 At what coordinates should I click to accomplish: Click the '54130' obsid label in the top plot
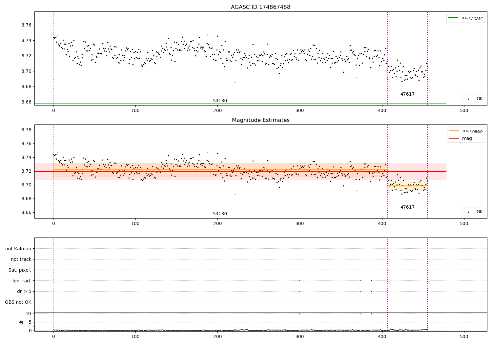pos(220,101)
